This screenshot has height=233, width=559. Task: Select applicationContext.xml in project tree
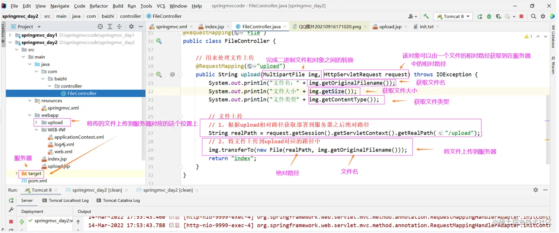click(x=76, y=137)
